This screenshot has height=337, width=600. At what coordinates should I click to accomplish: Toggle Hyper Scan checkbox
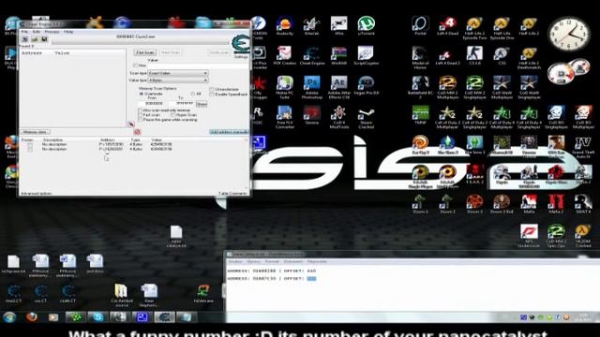pos(172,114)
